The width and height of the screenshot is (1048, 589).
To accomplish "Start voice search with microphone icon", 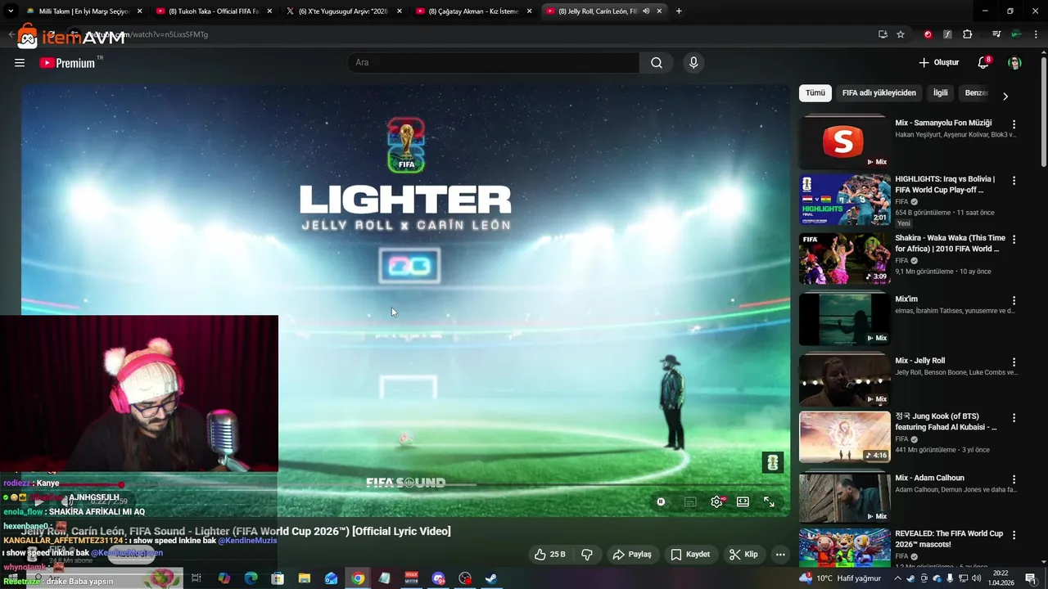I will pyautogui.click(x=693, y=63).
